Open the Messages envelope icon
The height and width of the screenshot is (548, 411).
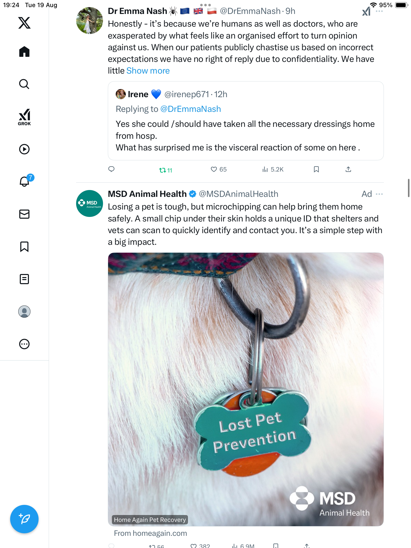tap(24, 214)
